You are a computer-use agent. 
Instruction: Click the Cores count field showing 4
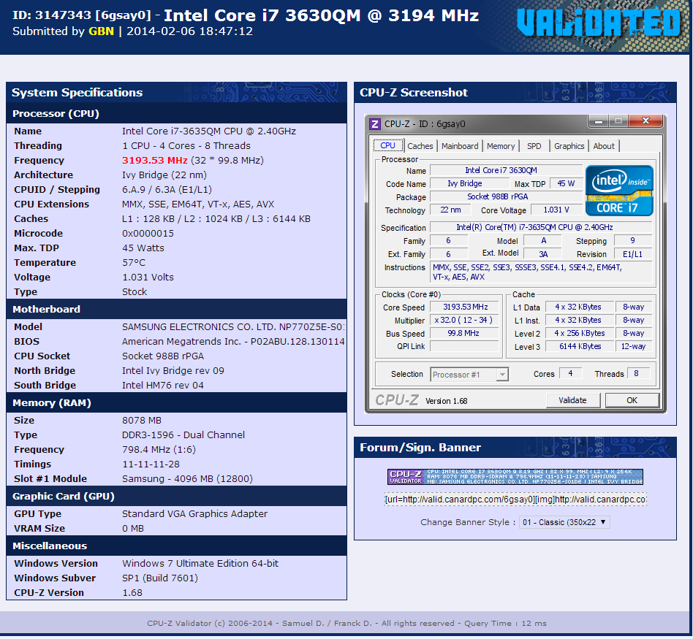click(571, 374)
